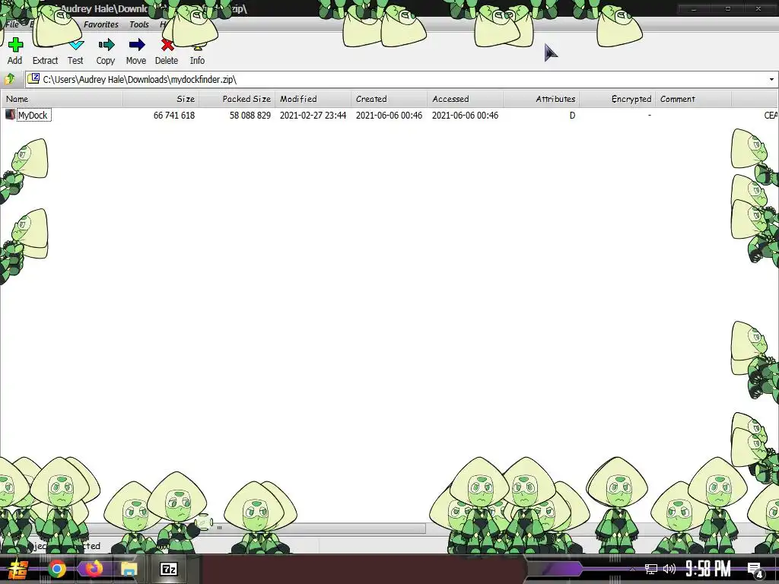Go up one folder level
This screenshot has height=584, width=779.
pyautogui.click(x=10, y=79)
